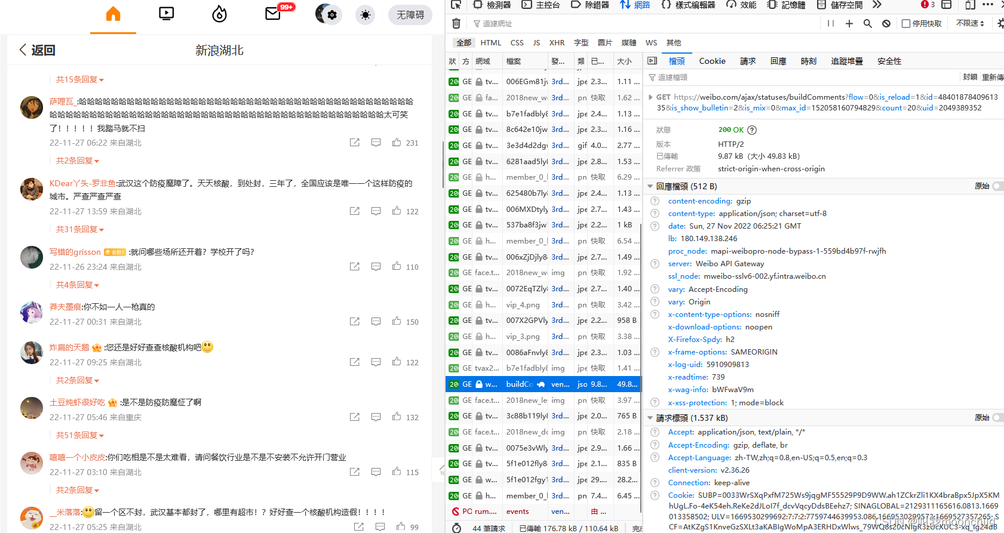The width and height of the screenshot is (1004, 533).
Task: Switch to the 儲存空間 storage panel
Action: 840,5
